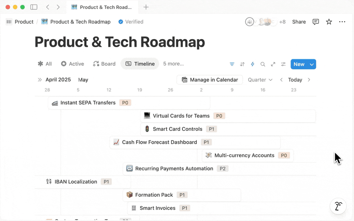Open the comments speech bubble icon
The image size is (354, 221).
click(316, 22)
